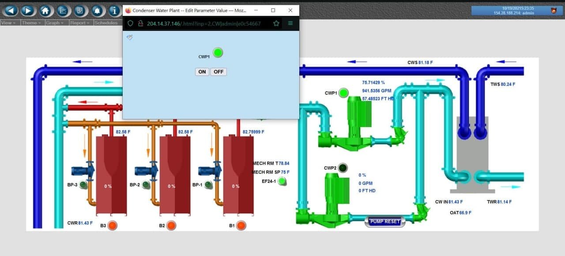Click the forward arrow navigation icon
Viewport: 565px width, 256px height.
[27, 11]
